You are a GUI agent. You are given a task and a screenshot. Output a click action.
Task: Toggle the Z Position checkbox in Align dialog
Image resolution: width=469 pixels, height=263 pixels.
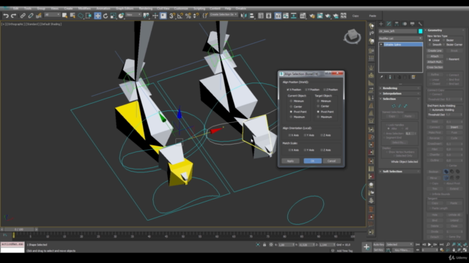pos(325,89)
